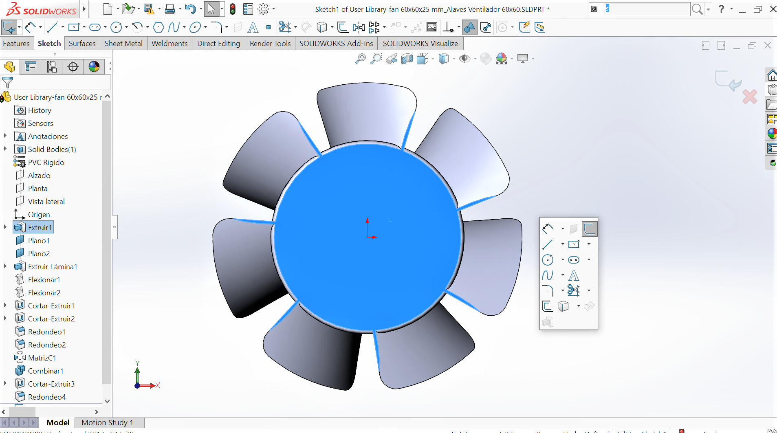Toggle the Rapid Sketch icon

click(524, 27)
